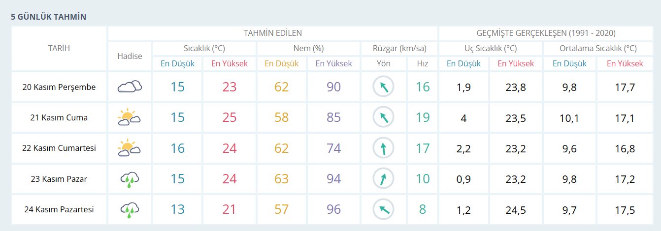
Task: Click GEÇMİŞTE GERÇEKLEŞEN (1991 - 2020) header
Action: (546, 33)
